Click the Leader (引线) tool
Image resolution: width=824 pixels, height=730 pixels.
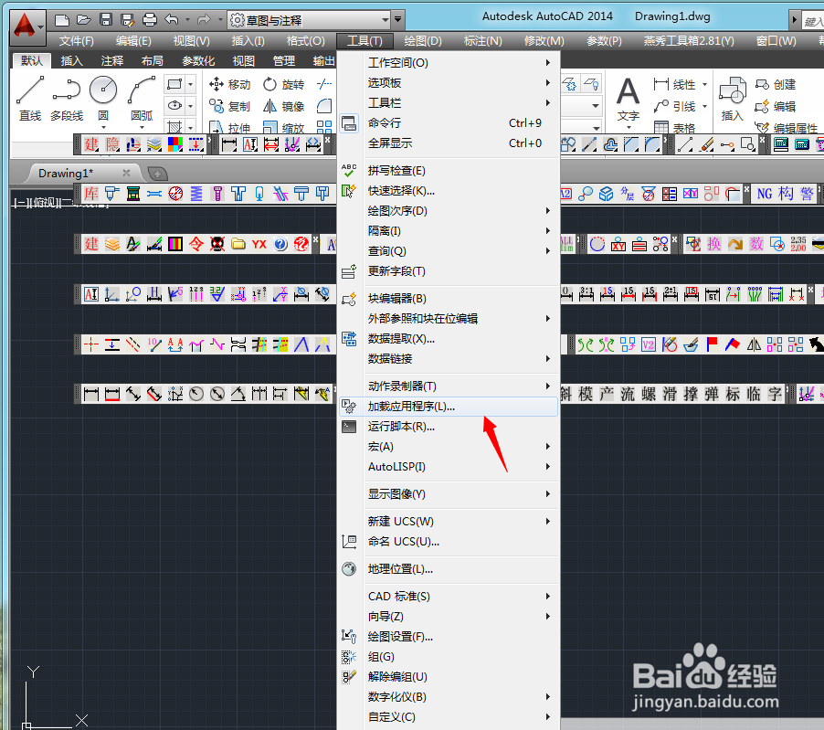point(675,106)
